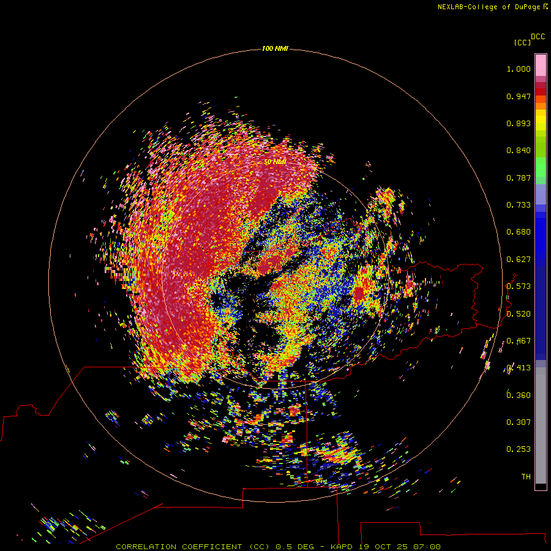Pick the orange band below 0.947
Viewport: 551px width, 551px height.
(541, 106)
